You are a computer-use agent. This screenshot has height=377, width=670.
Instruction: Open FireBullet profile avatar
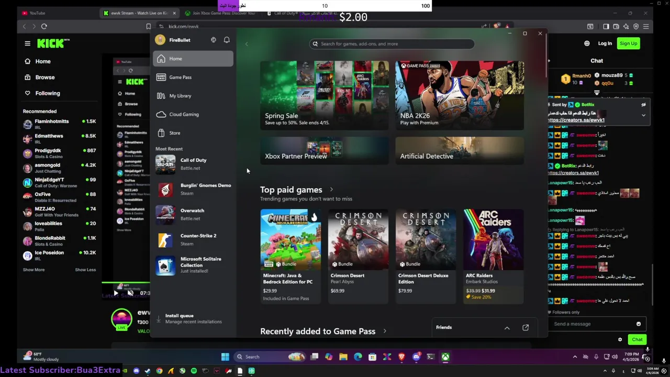point(160,40)
